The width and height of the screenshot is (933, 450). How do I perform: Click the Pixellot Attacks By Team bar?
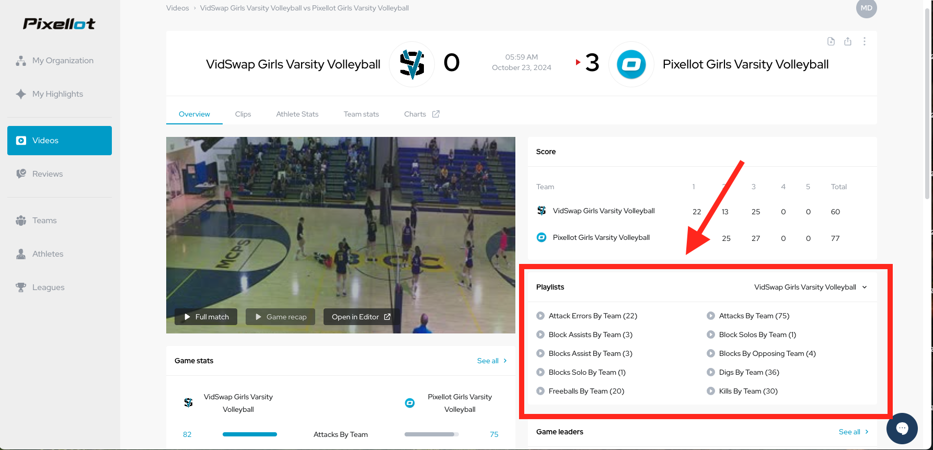432,434
